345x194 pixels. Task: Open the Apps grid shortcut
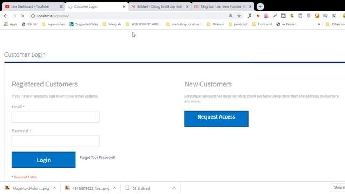(x=10, y=24)
